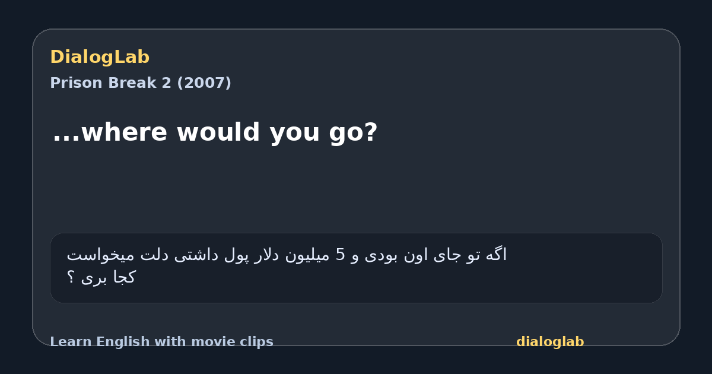712x374 pixels.
Task: Click the DialogLab brand title
Action: click(x=100, y=58)
